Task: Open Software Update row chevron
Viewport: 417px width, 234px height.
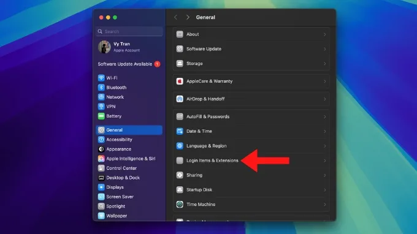Action: [x=325, y=49]
